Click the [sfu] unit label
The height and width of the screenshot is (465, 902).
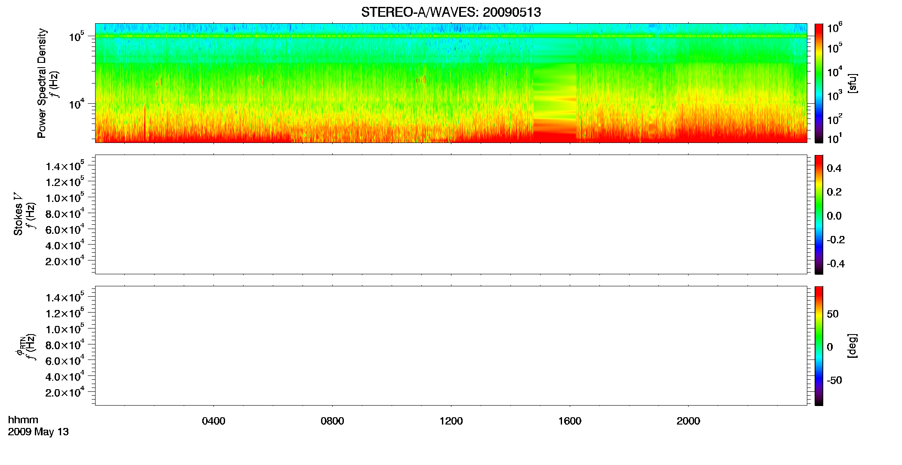853,83
